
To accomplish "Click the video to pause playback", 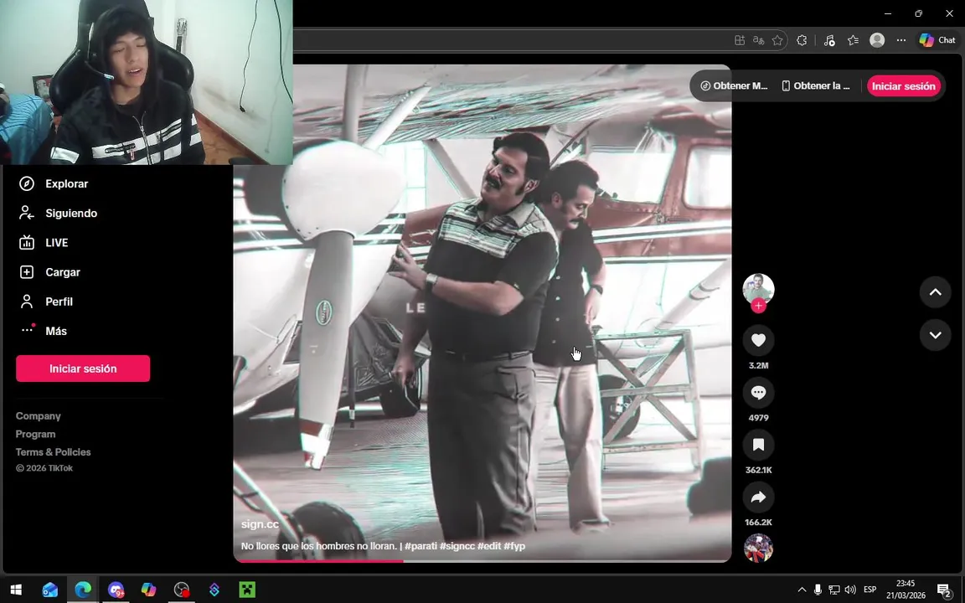I will click(482, 313).
